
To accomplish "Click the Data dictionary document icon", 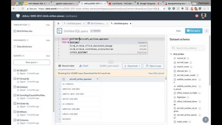I will 15,47.
